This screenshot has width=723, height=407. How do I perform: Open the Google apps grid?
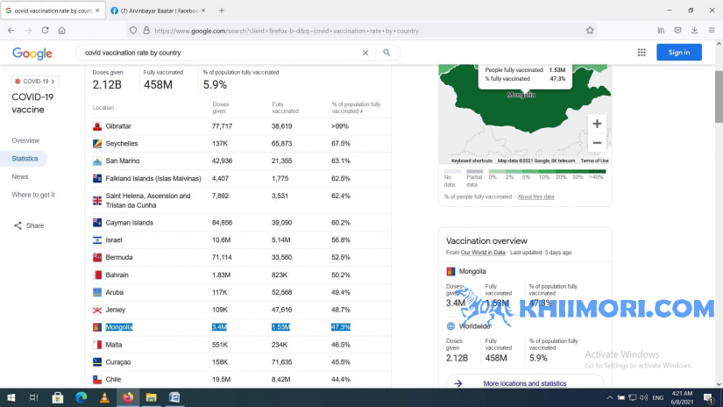coord(641,53)
